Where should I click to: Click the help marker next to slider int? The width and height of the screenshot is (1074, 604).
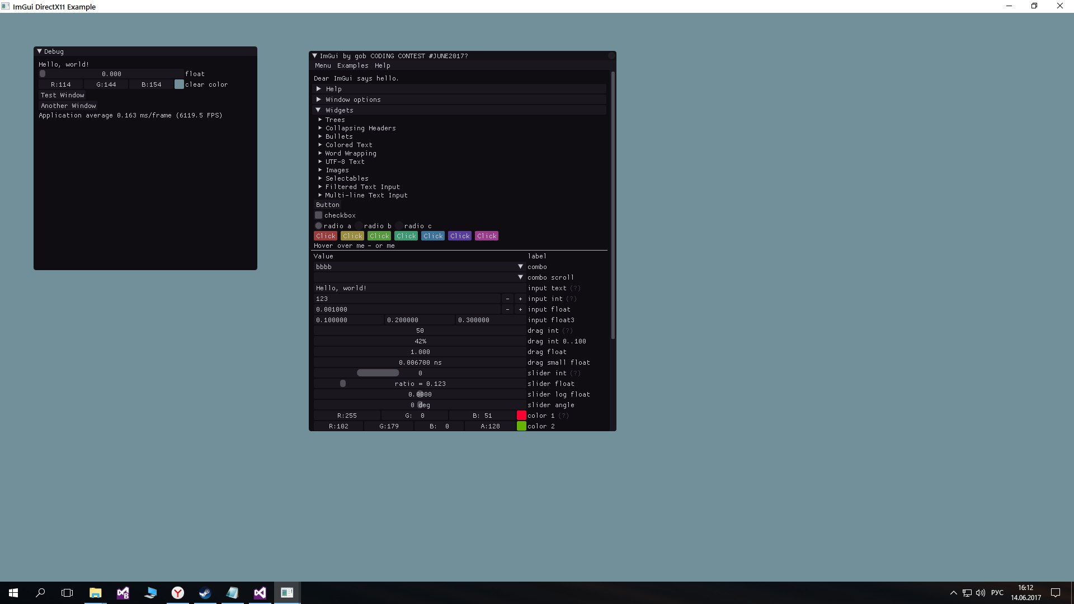pyautogui.click(x=575, y=374)
